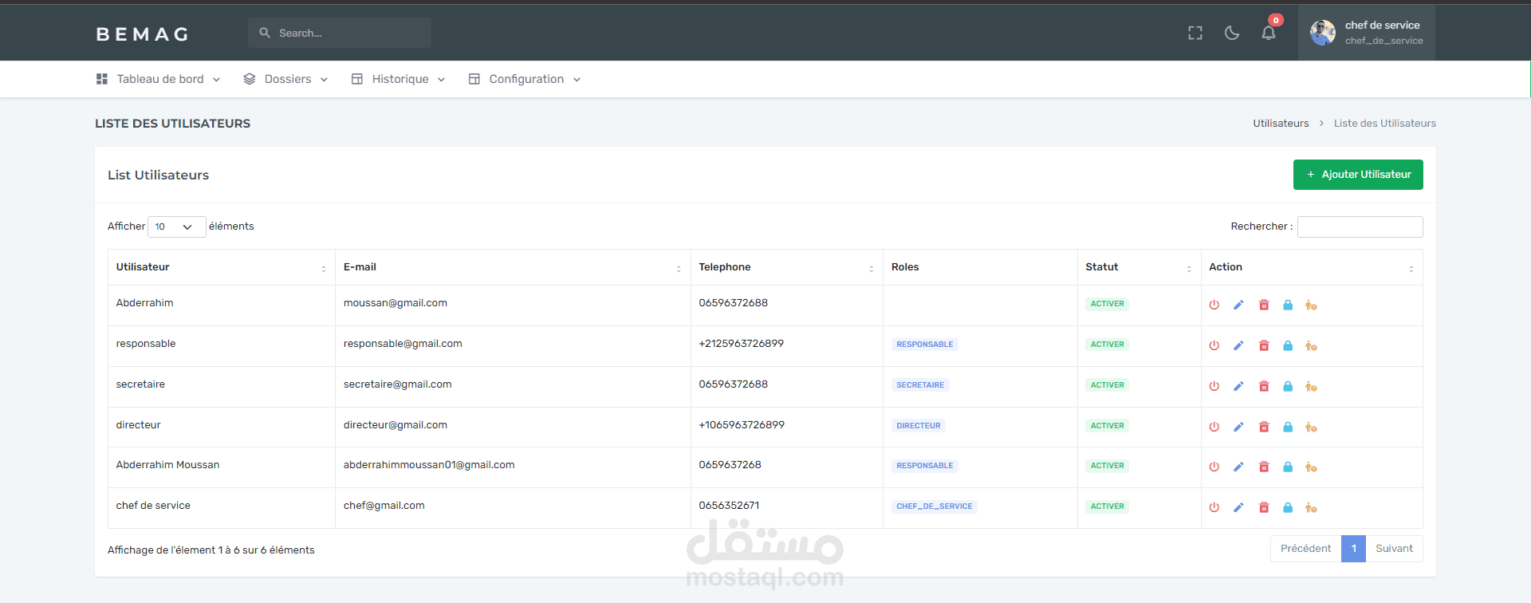Open the Afficher entries-per-page dropdown
The width and height of the screenshot is (1531, 603).
click(x=176, y=227)
